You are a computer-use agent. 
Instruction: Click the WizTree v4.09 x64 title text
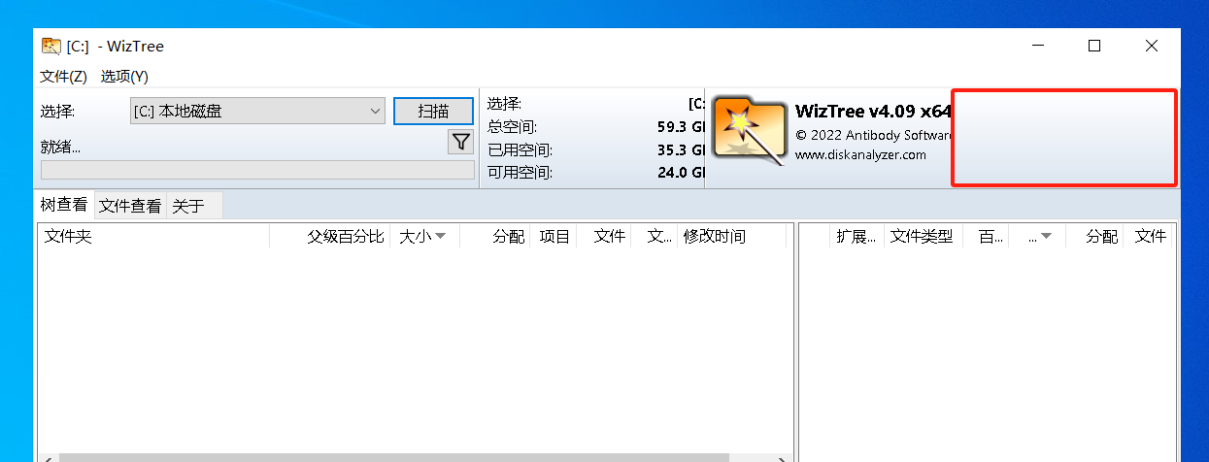coord(873,111)
